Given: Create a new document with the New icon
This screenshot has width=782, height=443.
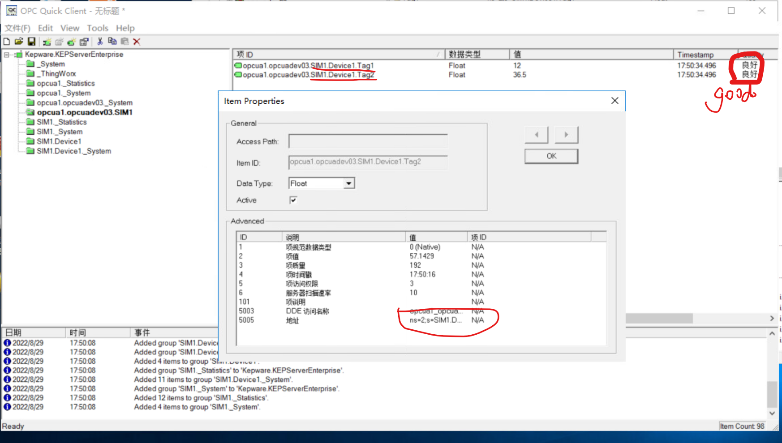Looking at the screenshot, I should click(x=6, y=42).
